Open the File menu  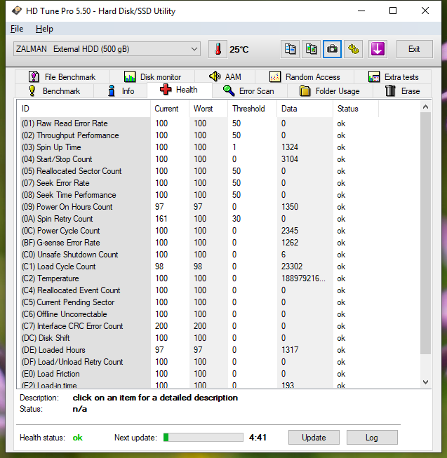click(x=17, y=29)
